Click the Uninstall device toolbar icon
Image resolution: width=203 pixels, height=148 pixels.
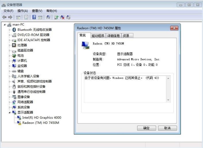pos(62,17)
